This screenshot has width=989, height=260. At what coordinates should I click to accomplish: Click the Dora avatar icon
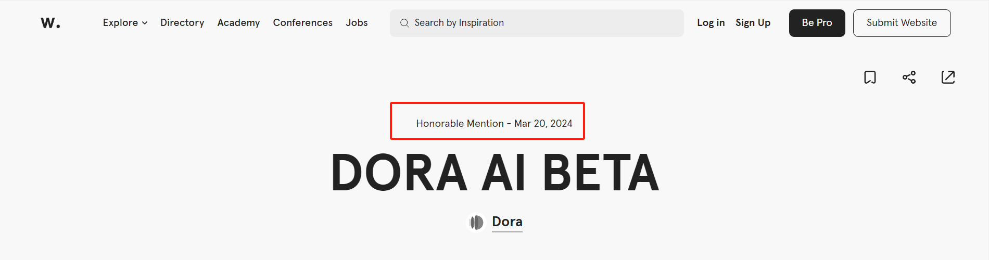(476, 223)
